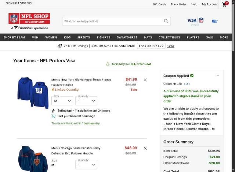Go to the Track Order link
This screenshot has width=235, height=172.
tap(178, 4)
